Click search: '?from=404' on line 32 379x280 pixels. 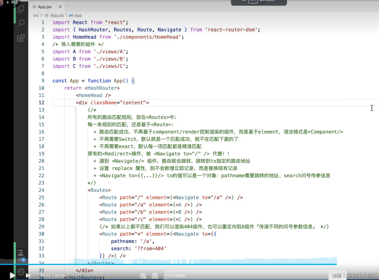(139, 249)
